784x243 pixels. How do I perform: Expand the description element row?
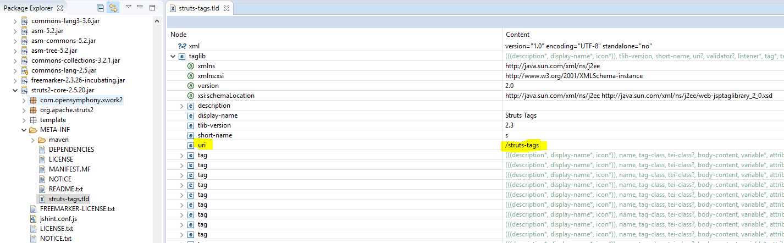182,106
